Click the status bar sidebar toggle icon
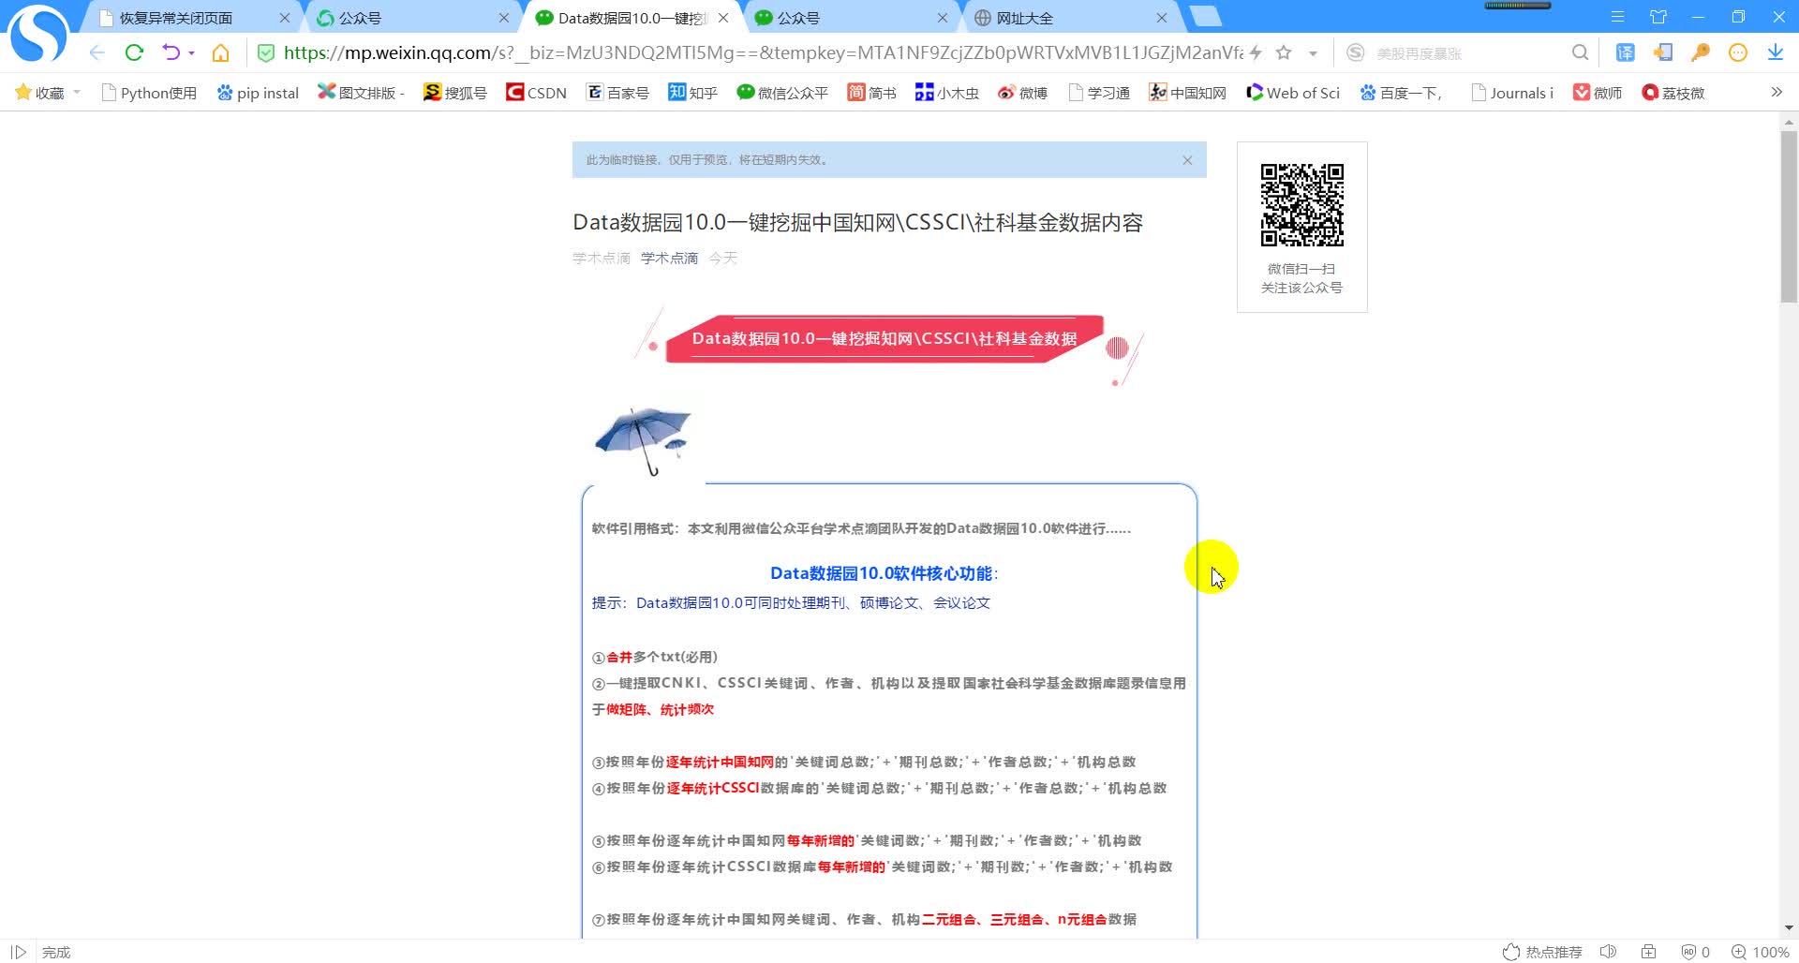The height and width of the screenshot is (963, 1799). [x=19, y=952]
